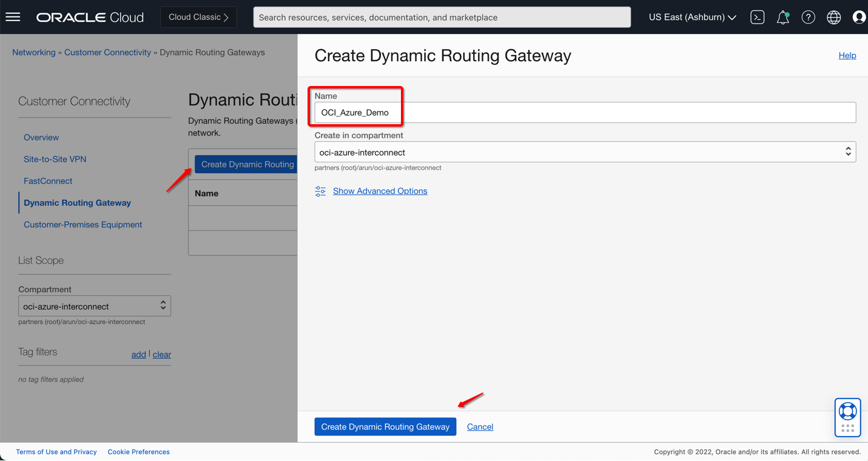Open the language globe icon
The height and width of the screenshot is (461, 868).
pos(833,18)
